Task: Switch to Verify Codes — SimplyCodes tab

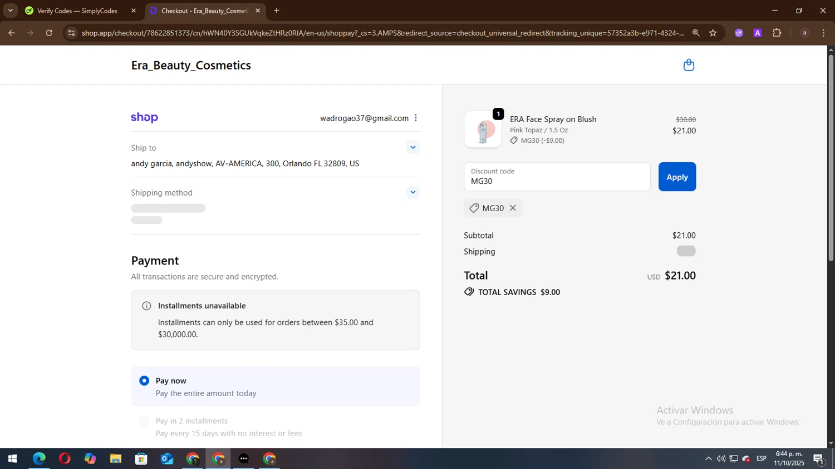Action: point(77,11)
